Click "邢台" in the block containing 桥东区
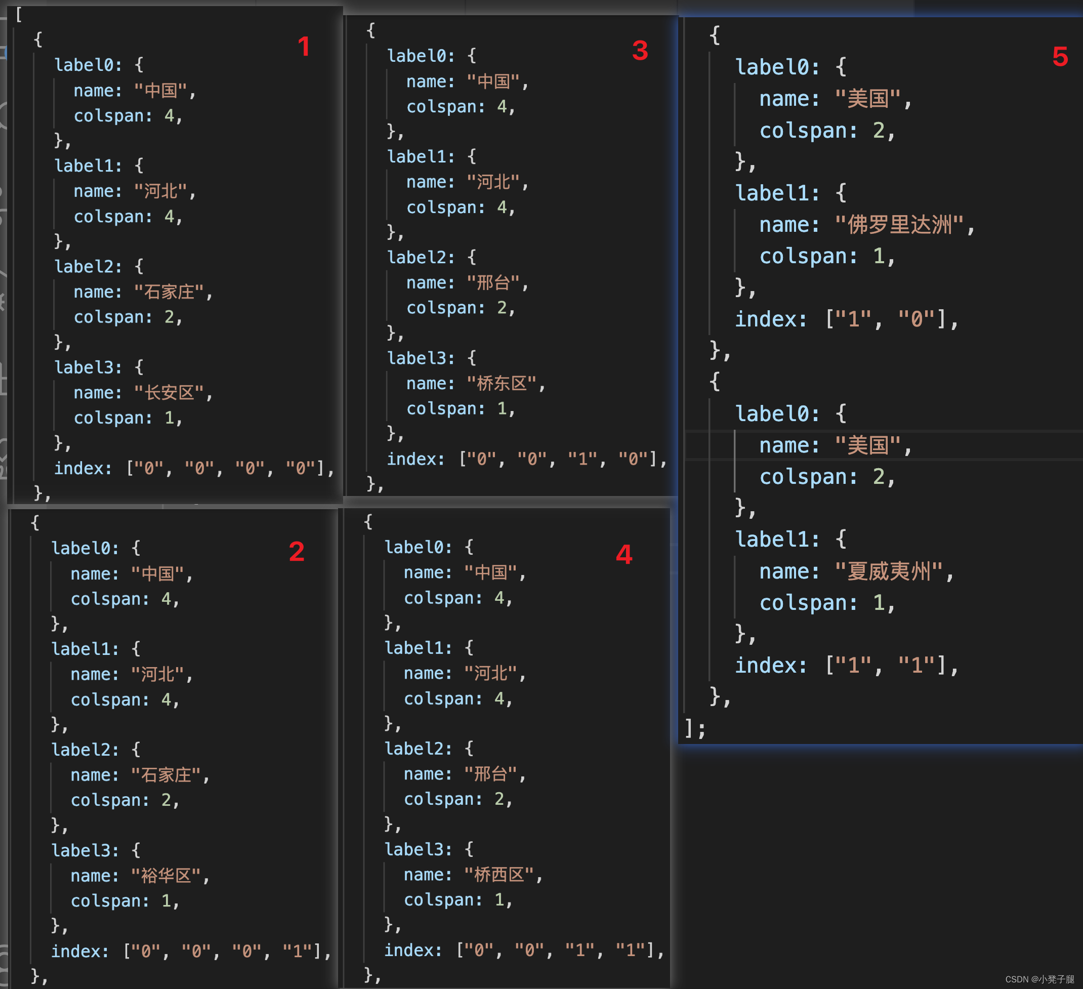Viewport: 1083px width, 989px height. pos(494,282)
